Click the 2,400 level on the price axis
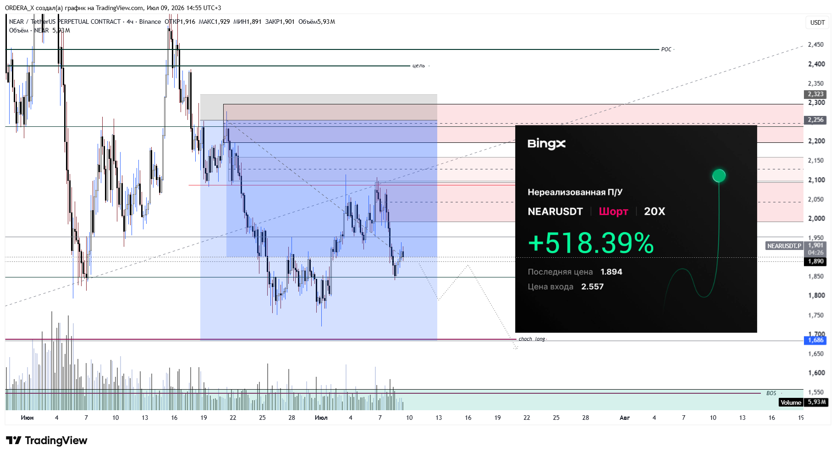836x456 pixels. point(816,64)
